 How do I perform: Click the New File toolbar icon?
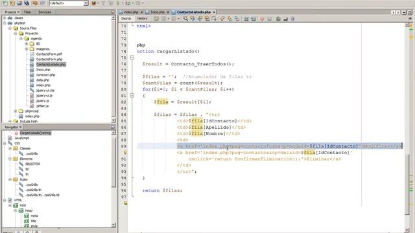tap(5, 3)
